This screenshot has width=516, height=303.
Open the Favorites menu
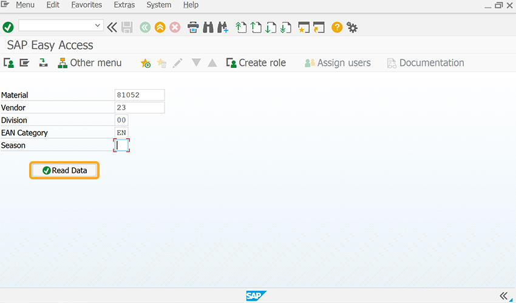tap(87, 5)
